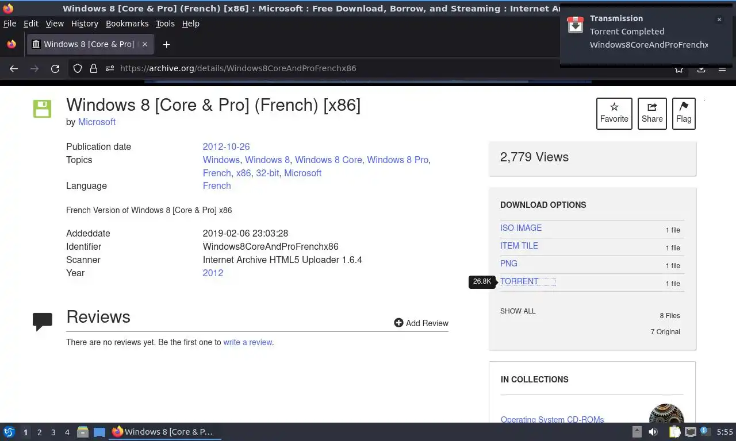Switch to workspace 2
Screen dimensions: 736x441
(39, 432)
